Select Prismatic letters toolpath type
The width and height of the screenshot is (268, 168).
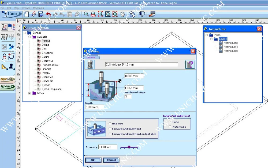click(x=50, y=65)
